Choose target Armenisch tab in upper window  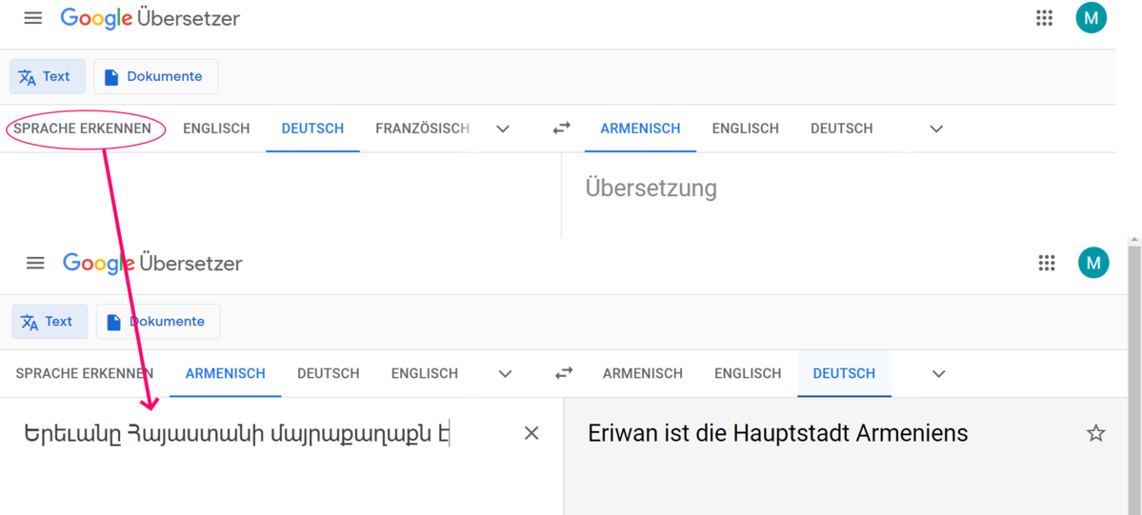point(640,129)
